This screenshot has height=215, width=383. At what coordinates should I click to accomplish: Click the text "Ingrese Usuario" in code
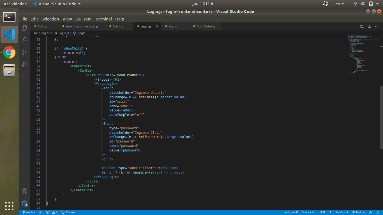[150, 93]
